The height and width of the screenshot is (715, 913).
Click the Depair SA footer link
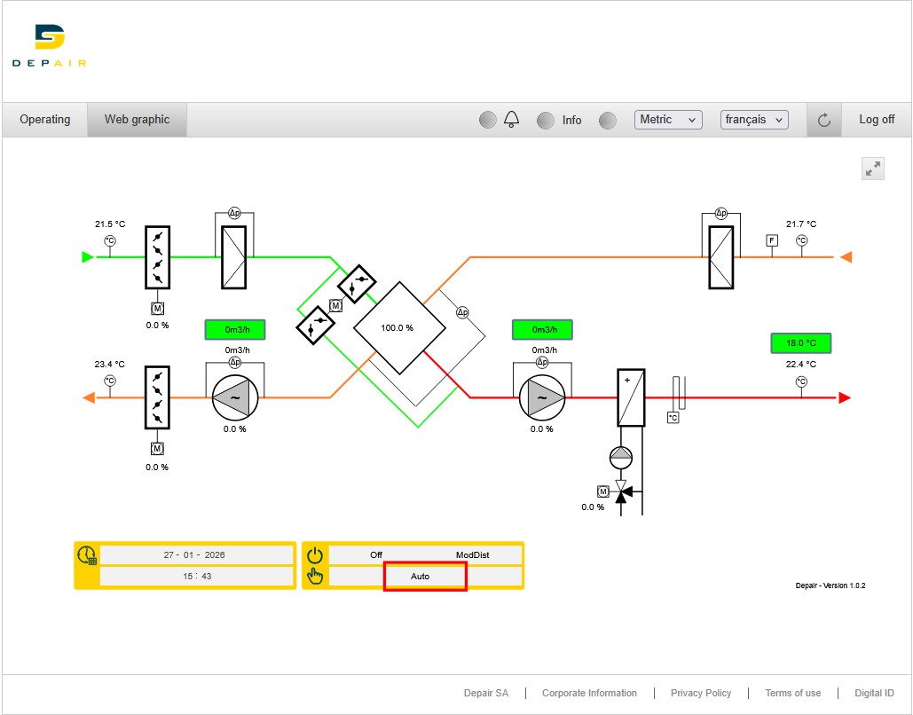[486, 693]
